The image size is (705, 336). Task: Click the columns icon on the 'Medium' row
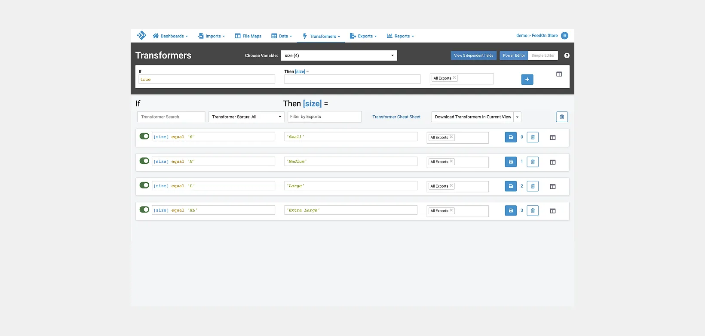tap(553, 162)
